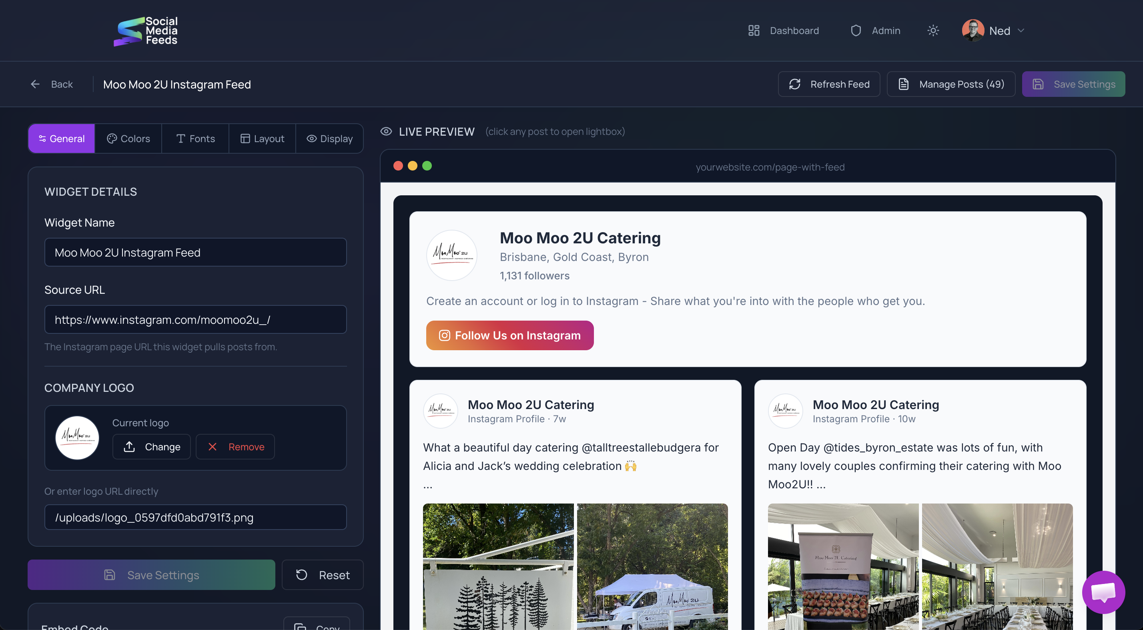This screenshot has width=1143, height=630.
Task: Click bottom-left Save Settings button
Action: [151, 576]
